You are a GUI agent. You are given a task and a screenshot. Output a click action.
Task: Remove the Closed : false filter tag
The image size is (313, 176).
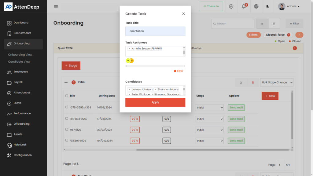tap(289, 35)
